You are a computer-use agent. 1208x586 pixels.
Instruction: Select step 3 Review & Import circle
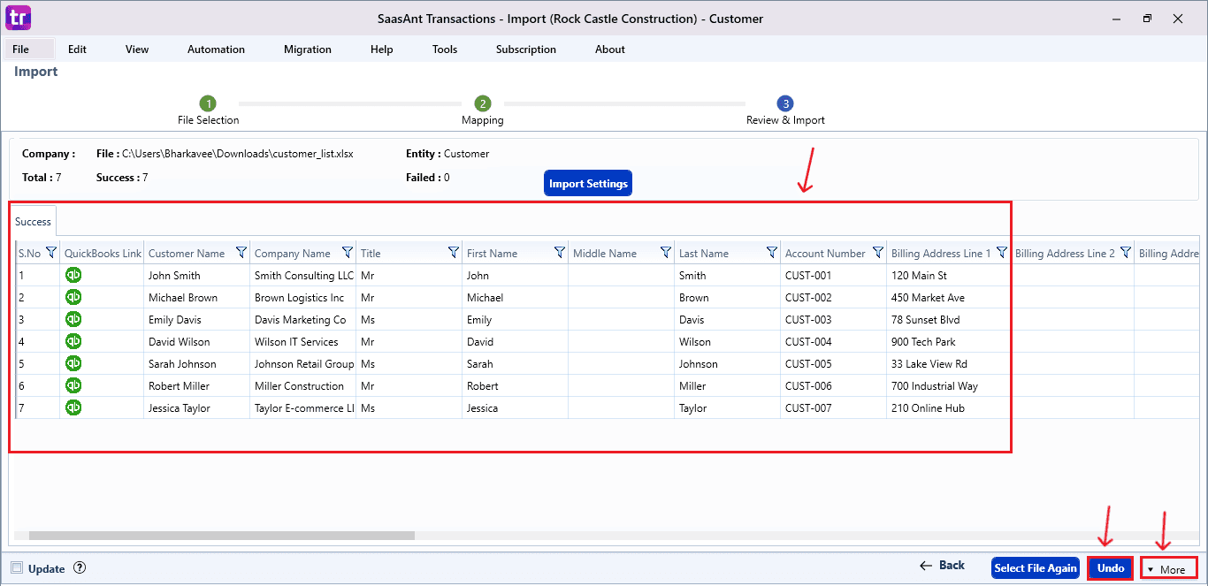point(785,104)
